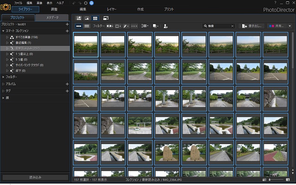Switch to thumbnail grid browser view

95,18
